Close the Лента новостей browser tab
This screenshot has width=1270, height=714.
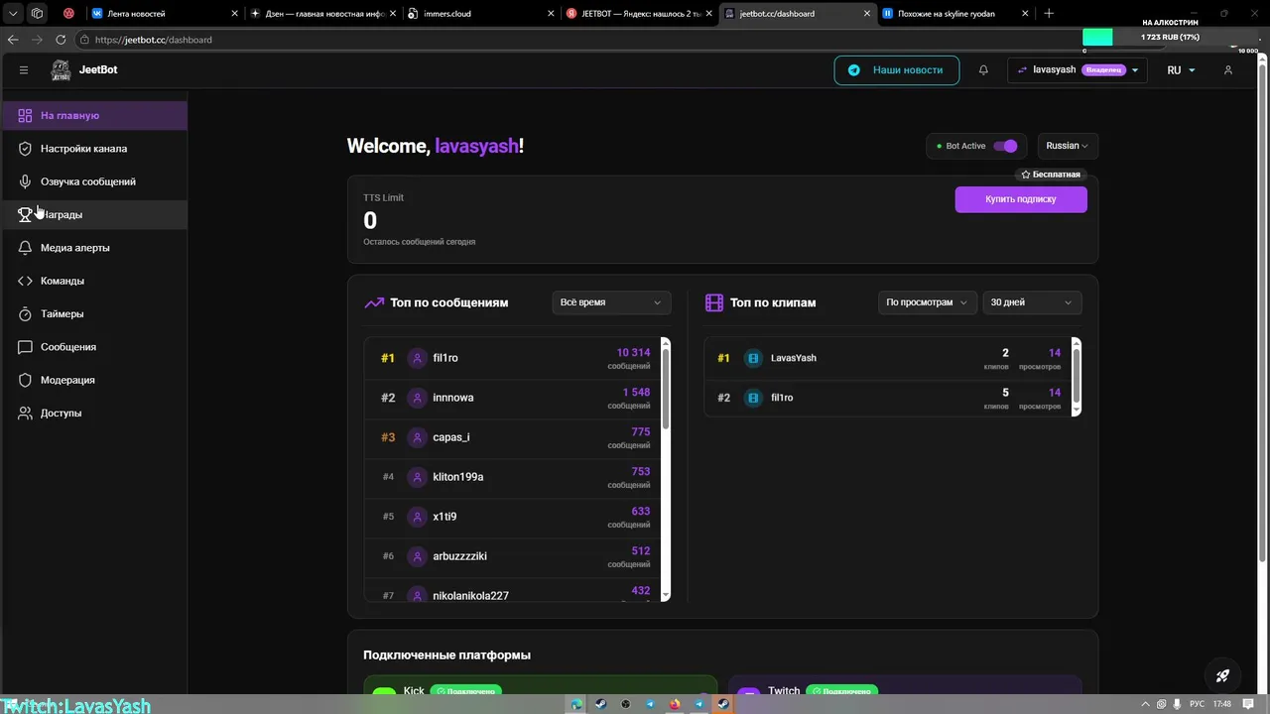pos(234,14)
